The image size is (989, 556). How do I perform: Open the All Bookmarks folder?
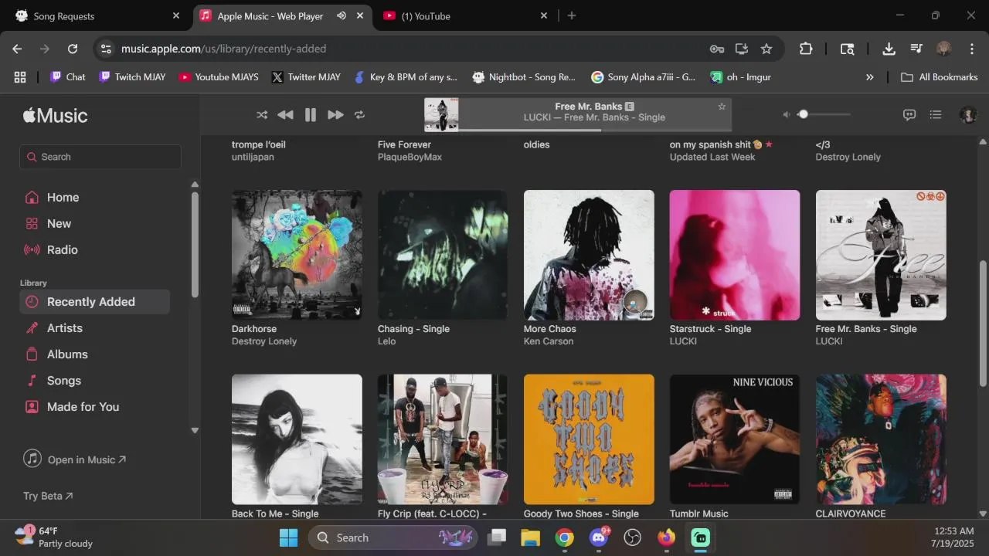(940, 77)
